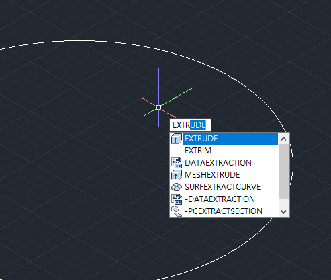The width and height of the screenshot is (331, 280).
Task: Click the MESHEXTRUDE cube icon
Action: coord(177,175)
